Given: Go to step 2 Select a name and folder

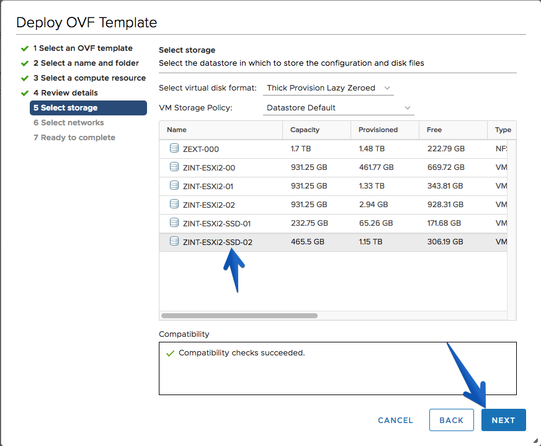Looking at the screenshot, I should 86,63.
